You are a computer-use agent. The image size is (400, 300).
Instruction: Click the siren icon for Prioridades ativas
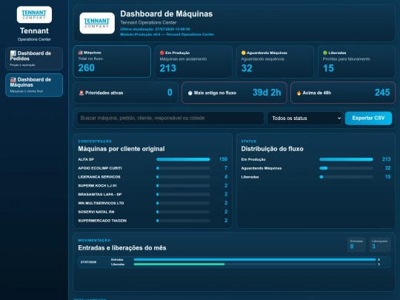pos(81,93)
